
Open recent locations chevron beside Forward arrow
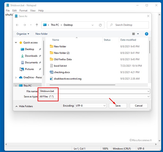coord(31,25)
